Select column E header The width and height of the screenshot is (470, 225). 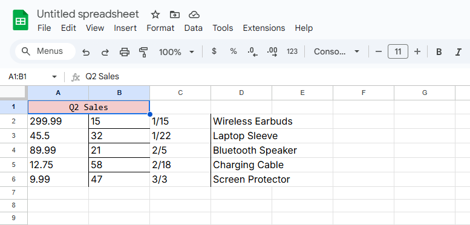[x=302, y=93]
